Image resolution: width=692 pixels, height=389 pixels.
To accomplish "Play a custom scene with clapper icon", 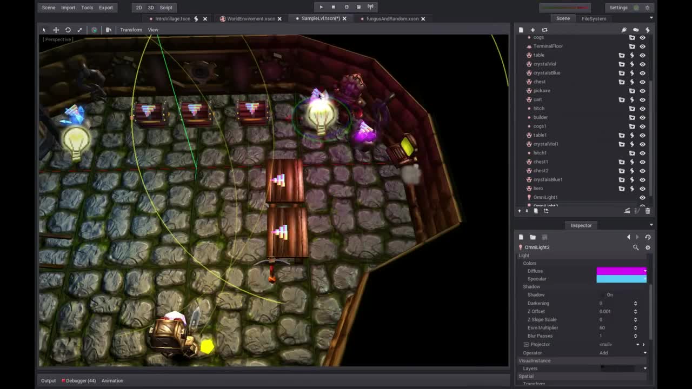I will (358, 7).
